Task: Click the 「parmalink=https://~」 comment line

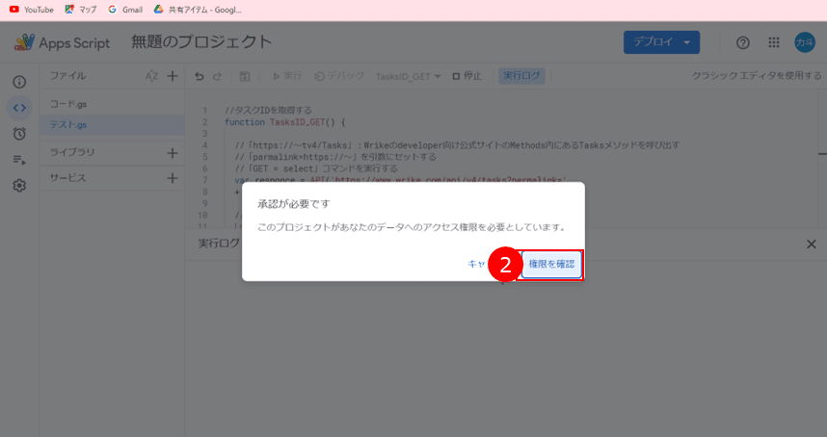Action: click(336, 157)
